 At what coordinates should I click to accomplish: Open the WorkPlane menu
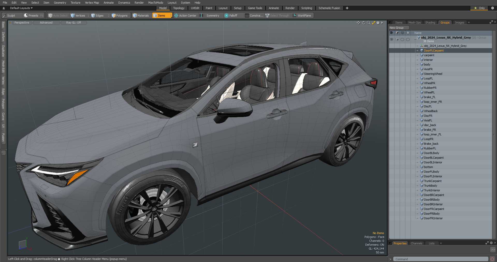(302, 16)
